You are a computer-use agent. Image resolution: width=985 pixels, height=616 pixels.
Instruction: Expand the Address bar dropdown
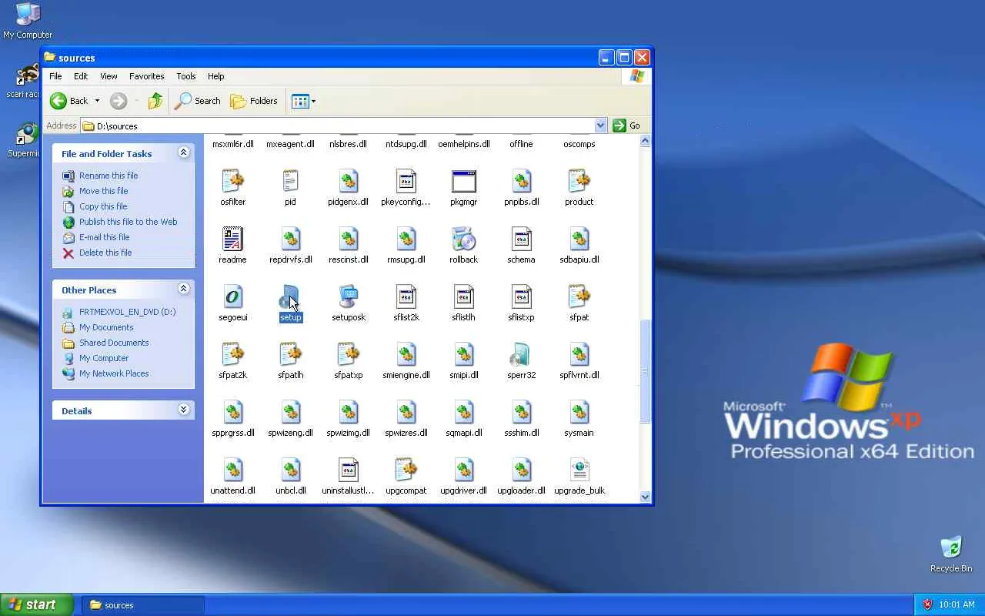[x=600, y=126]
